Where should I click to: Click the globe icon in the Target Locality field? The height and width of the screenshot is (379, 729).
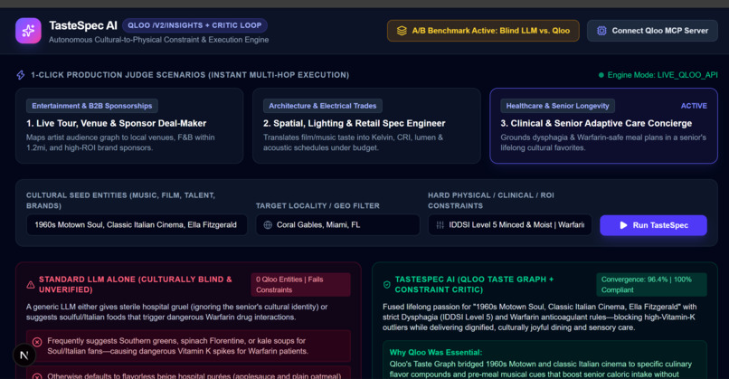pyautogui.click(x=268, y=225)
